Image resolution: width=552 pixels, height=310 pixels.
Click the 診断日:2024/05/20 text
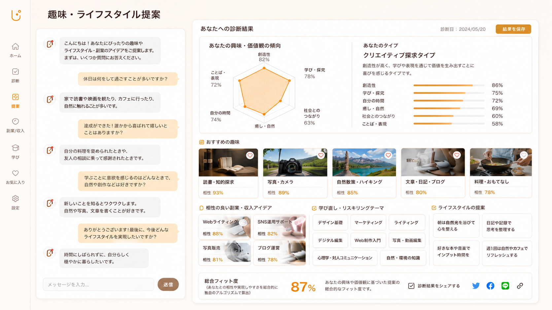pyautogui.click(x=463, y=29)
